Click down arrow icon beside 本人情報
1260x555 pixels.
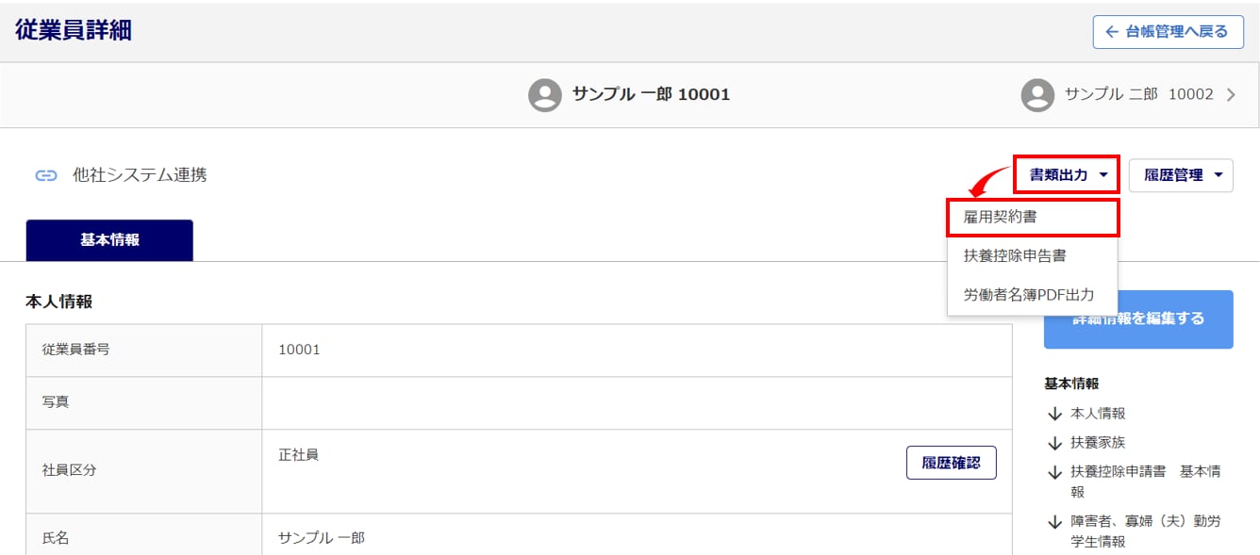point(1054,414)
